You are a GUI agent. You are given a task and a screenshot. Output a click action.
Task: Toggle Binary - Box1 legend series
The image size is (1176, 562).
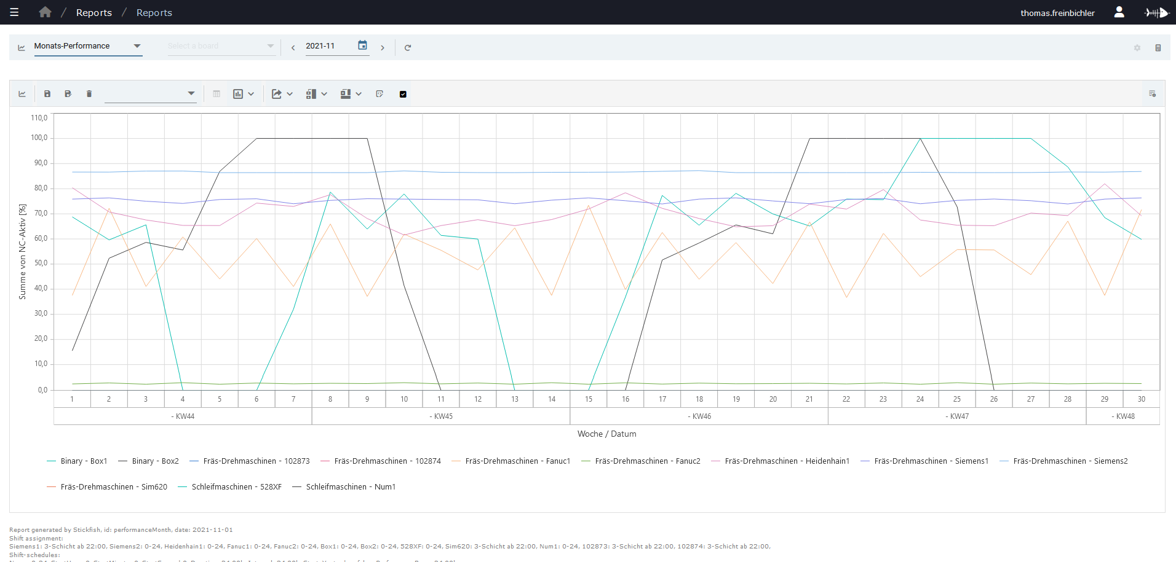click(77, 461)
